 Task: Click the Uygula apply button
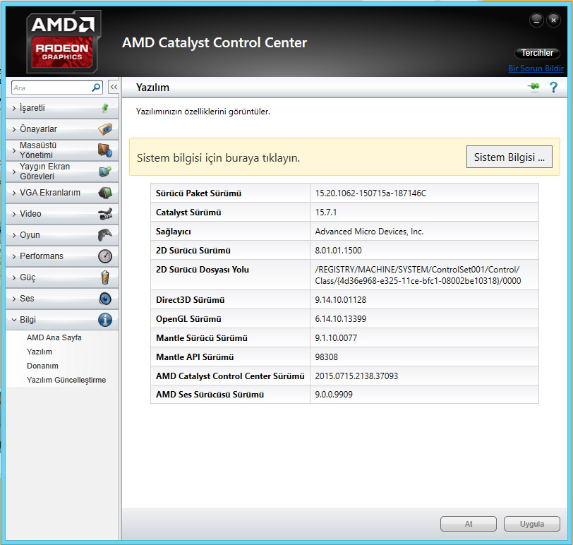point(531,524)
